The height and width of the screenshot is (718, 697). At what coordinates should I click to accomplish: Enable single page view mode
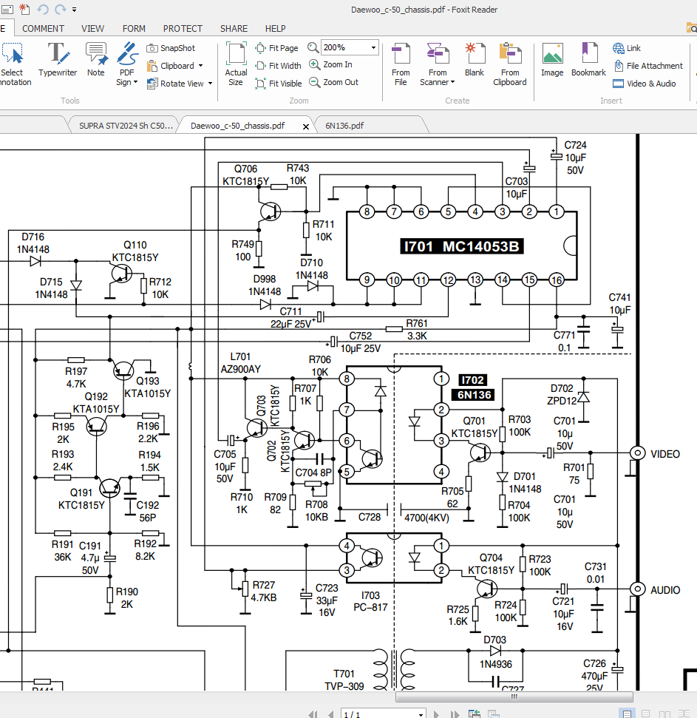(627, 714)
